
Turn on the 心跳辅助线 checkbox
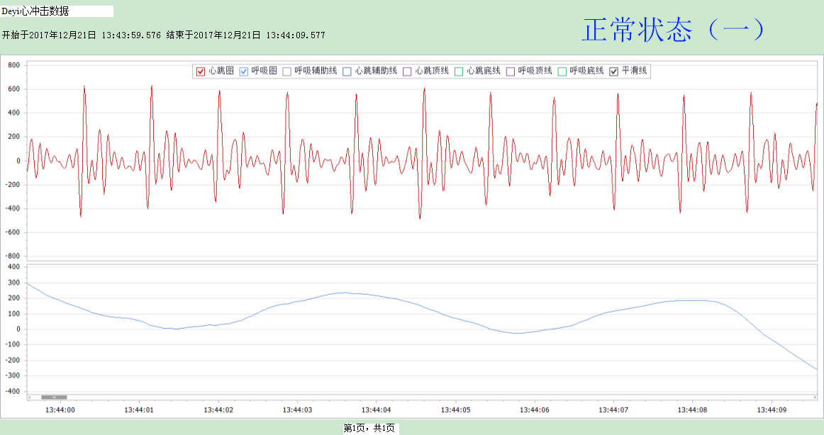click(x=347, y=71)
